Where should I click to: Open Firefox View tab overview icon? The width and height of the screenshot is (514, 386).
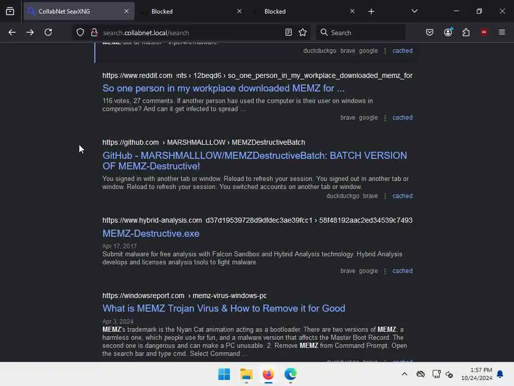click(10, 11)
